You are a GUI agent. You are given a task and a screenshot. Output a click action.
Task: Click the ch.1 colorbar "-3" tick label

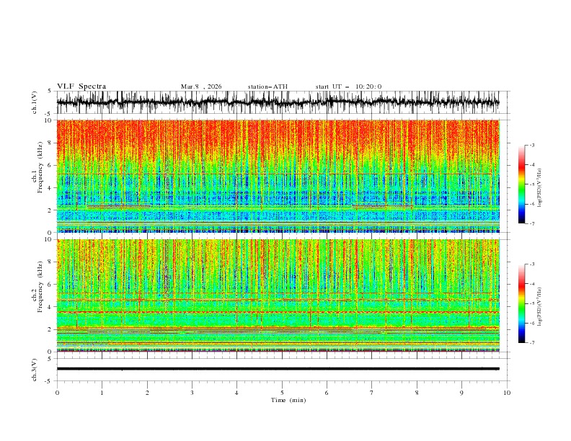532,145
